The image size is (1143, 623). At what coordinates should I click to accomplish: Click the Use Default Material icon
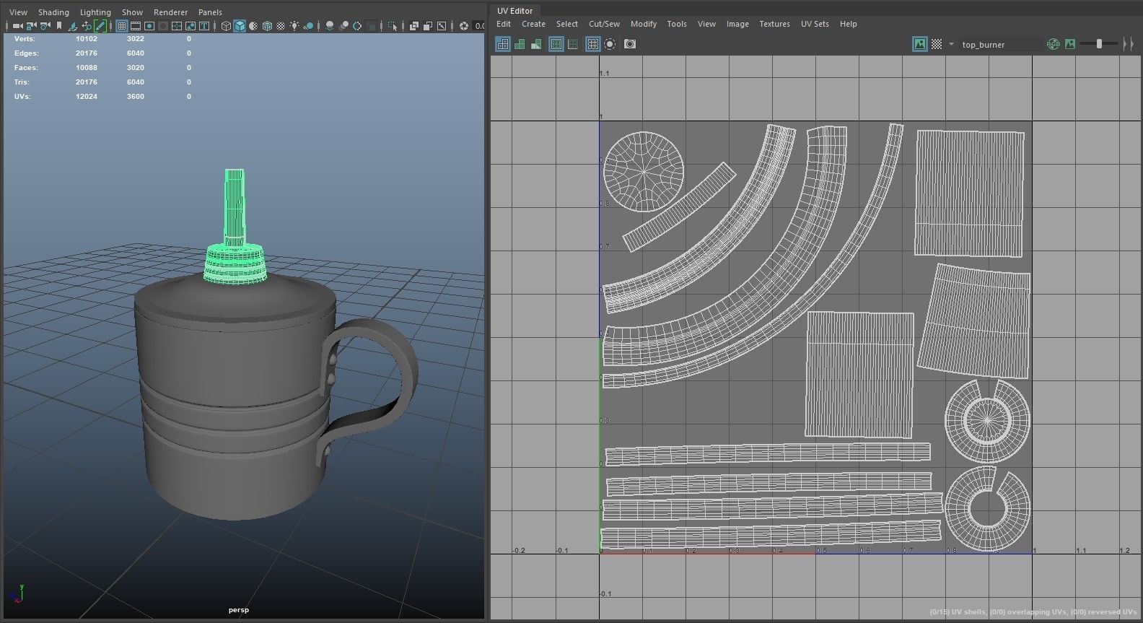click(x=253, y=26)
